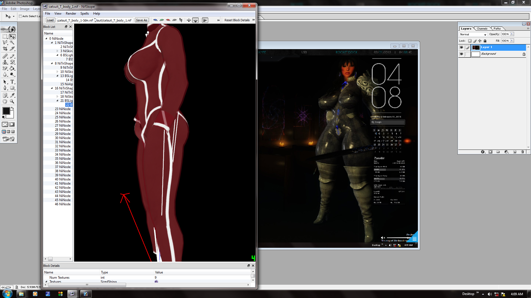Select the Slice tool
531x298 pixels.
coord(12,49)
